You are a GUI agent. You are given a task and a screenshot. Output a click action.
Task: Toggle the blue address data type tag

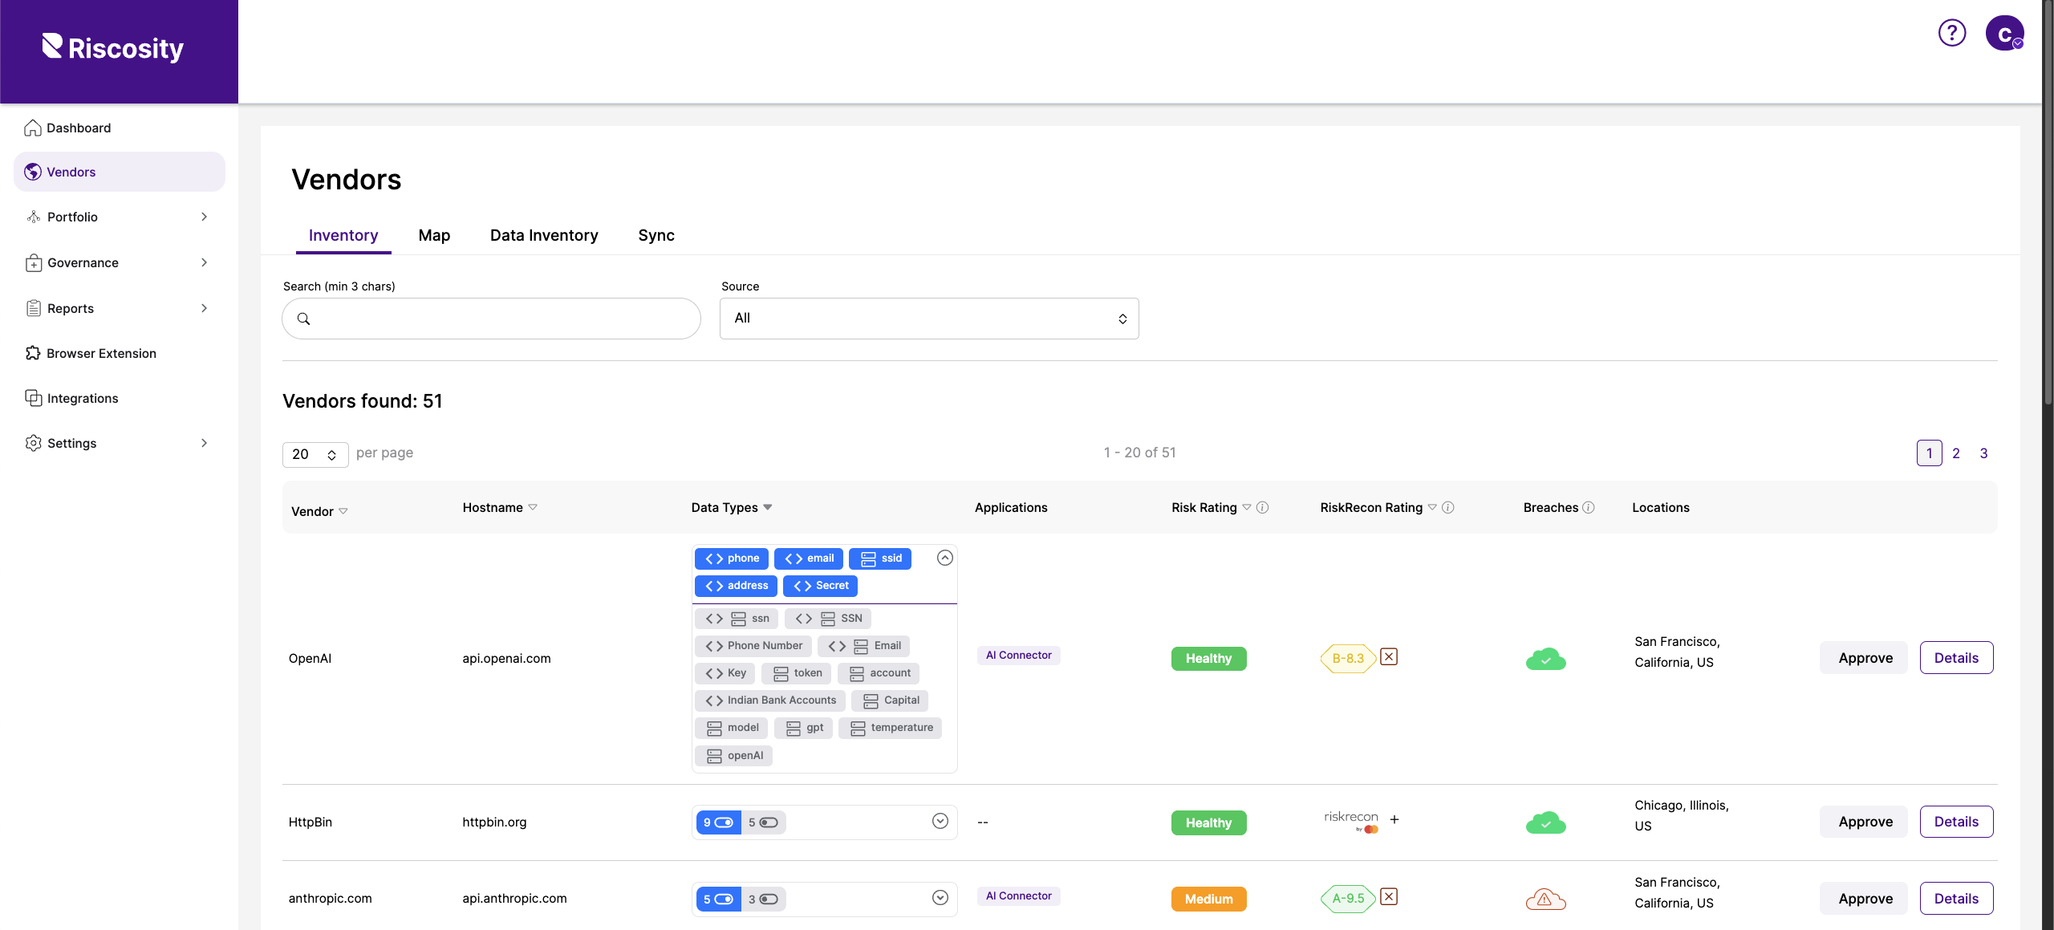[x=736, y=586]
